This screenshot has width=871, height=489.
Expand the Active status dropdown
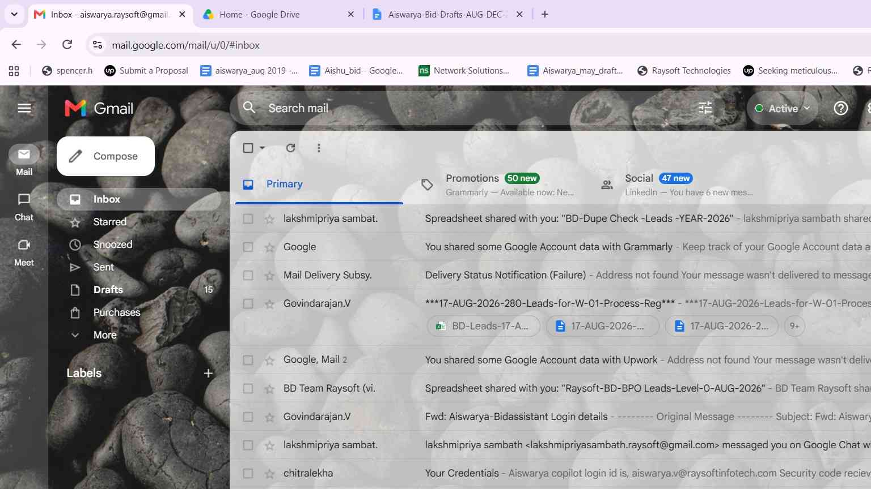click(783, 108)
